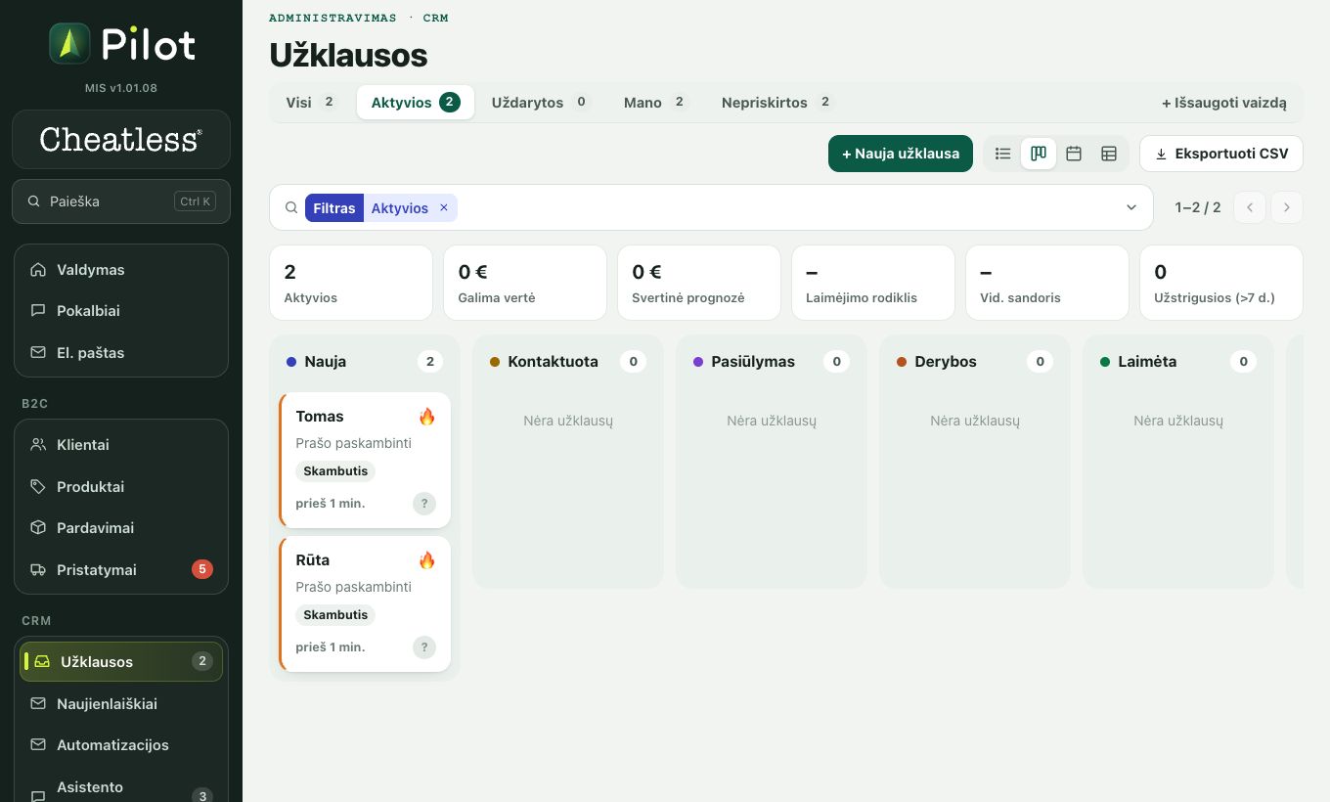Click the Laimėjimo rodiklis stat card

(x=873, y=283)
